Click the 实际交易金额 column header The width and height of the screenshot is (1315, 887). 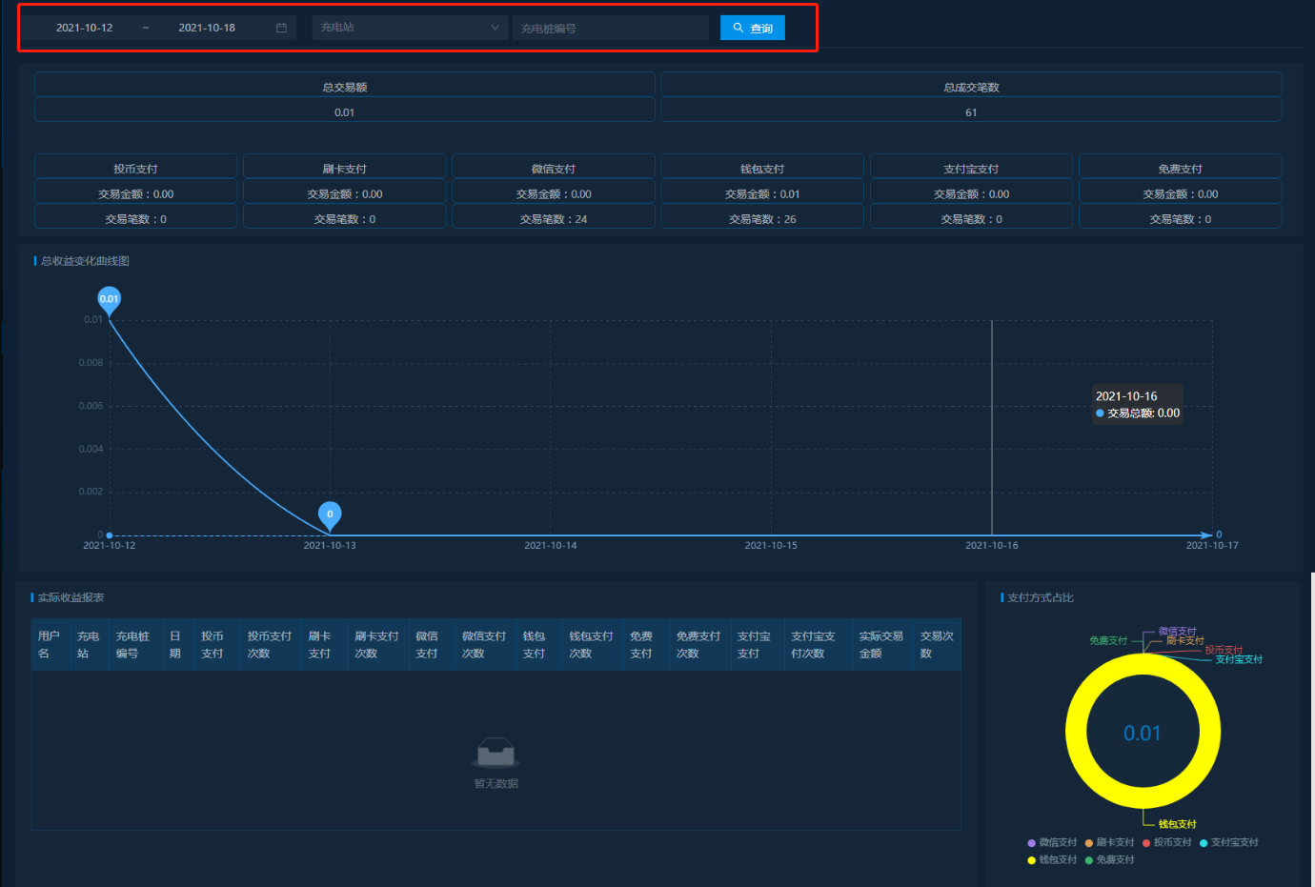[880, 645]
